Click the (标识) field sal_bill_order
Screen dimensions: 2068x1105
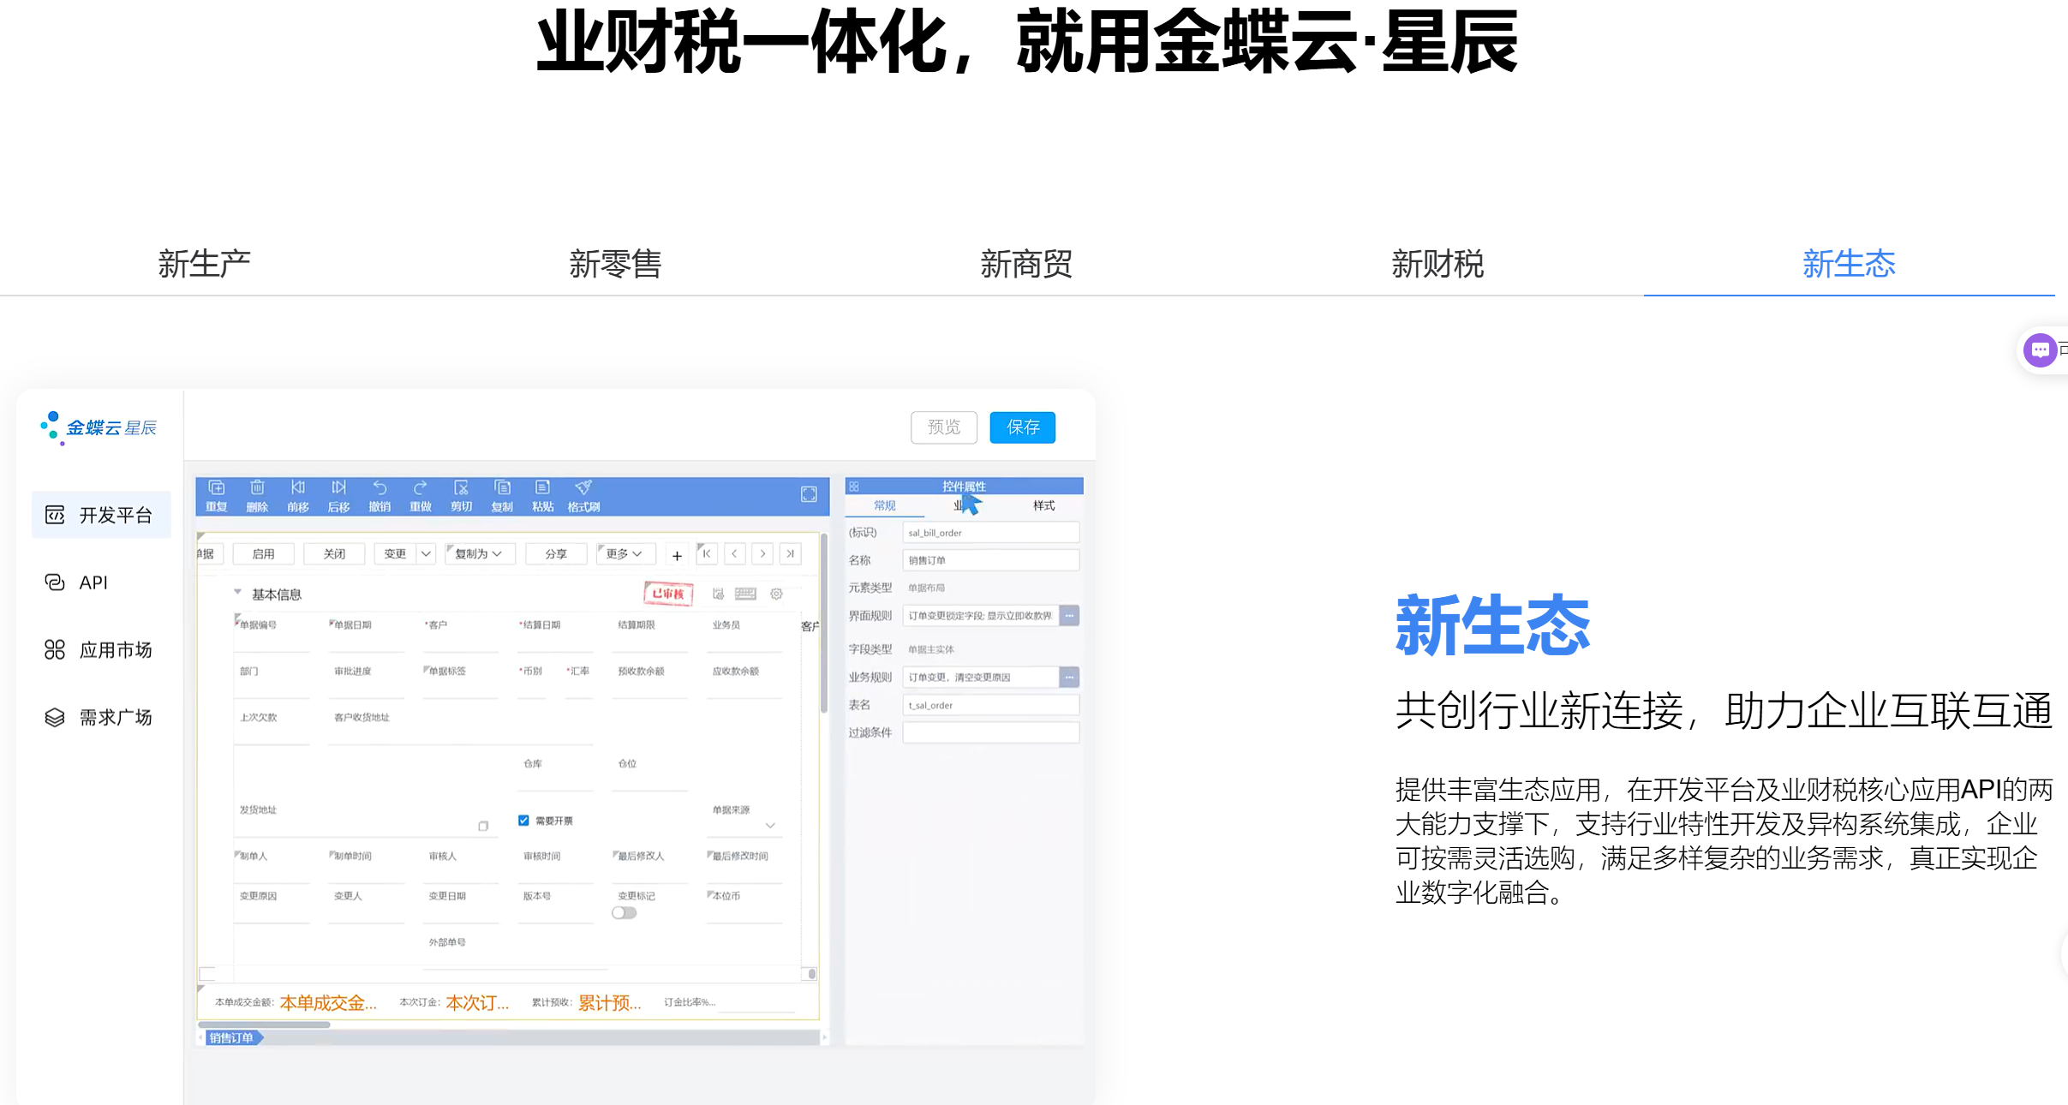tap(991, 533)
